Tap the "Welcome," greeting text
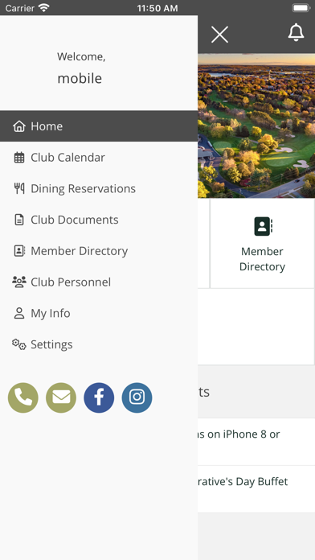This screenshot has width=315, height=560. coord(81,56)
